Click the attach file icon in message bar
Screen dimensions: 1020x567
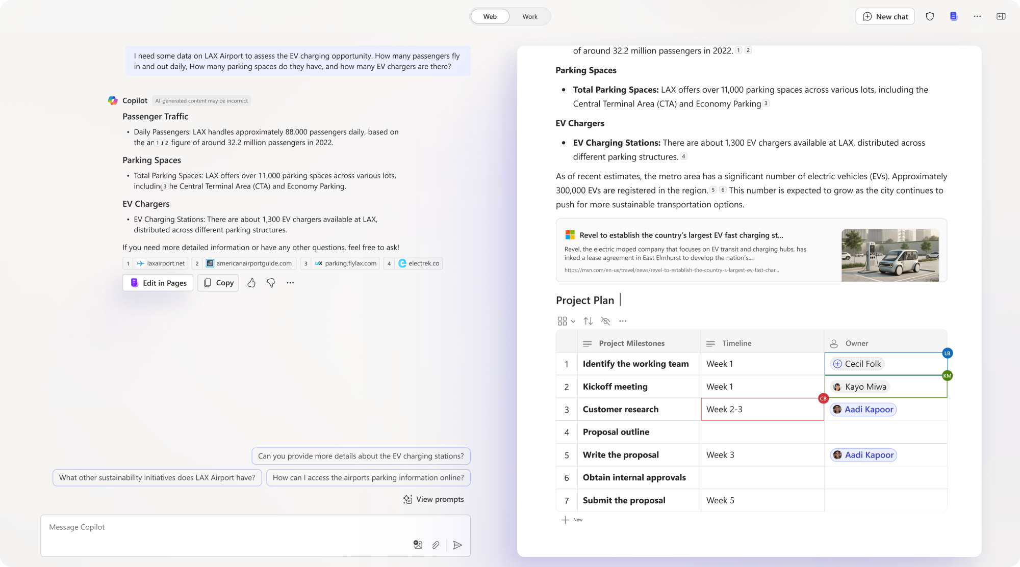tap(435, 545)
